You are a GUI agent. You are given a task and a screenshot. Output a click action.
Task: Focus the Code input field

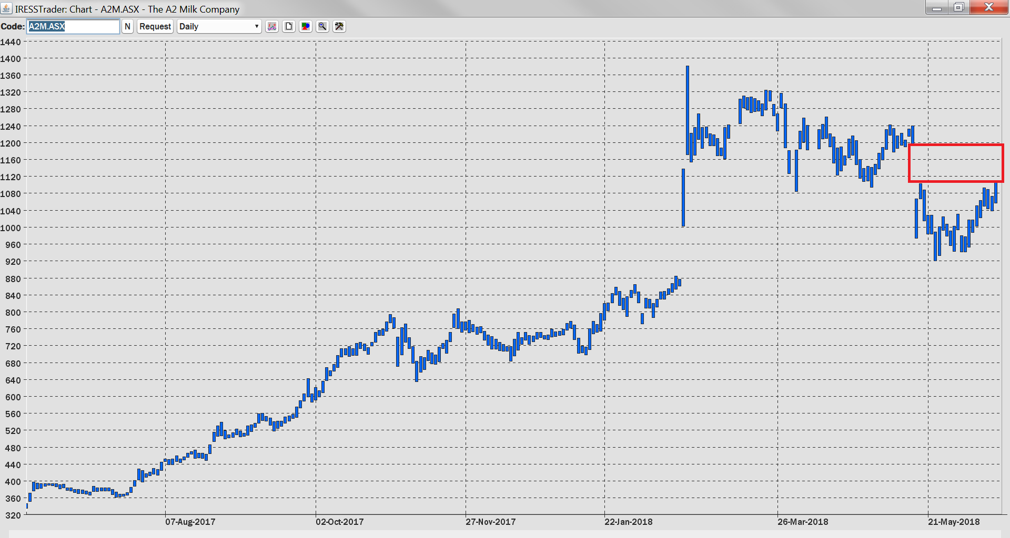click(73, 26)
